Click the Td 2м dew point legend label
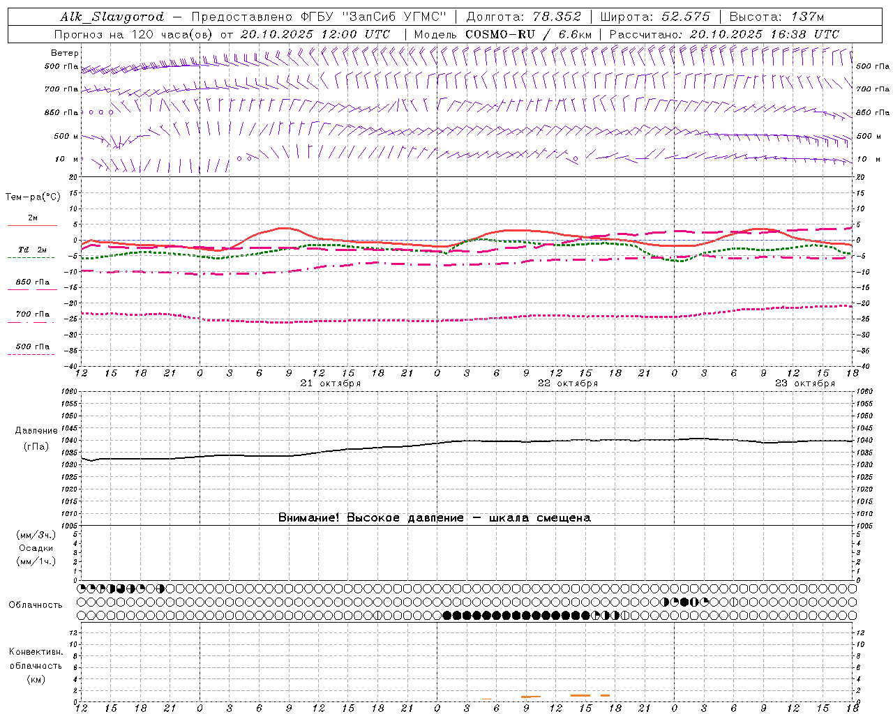 tap(33, 250)
